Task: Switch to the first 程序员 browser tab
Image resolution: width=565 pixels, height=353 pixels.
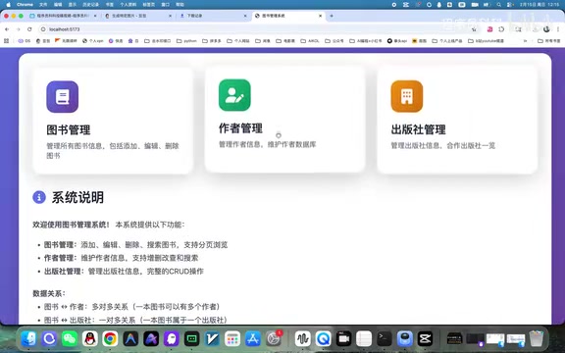Action: pos(62,16)
